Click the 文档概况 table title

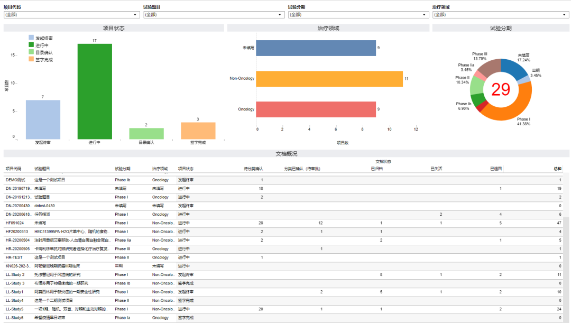click(x=286, y=154)
